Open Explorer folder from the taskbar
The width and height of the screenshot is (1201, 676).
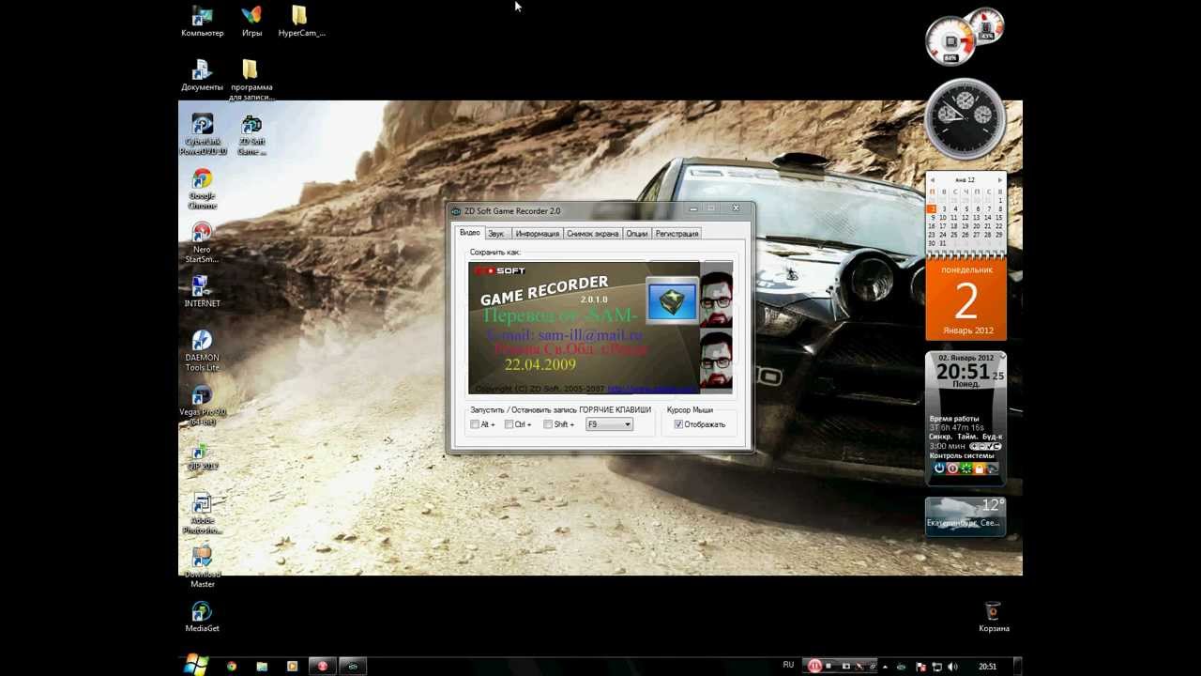click(x=262, y=667)
